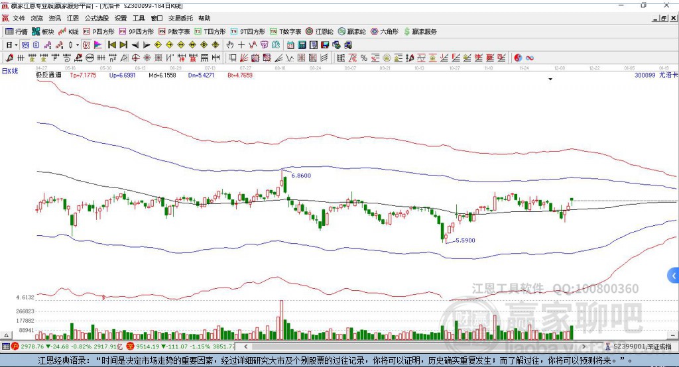Click the 日K线 chart label
This screenshot has width=679, height=367.
pyautogui.click(x=10, y=71)
